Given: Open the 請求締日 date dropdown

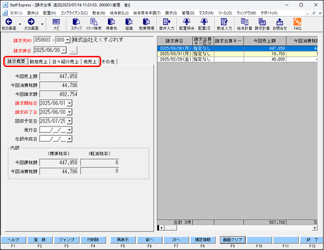Looking at the screenshot, I should [64, 50].
